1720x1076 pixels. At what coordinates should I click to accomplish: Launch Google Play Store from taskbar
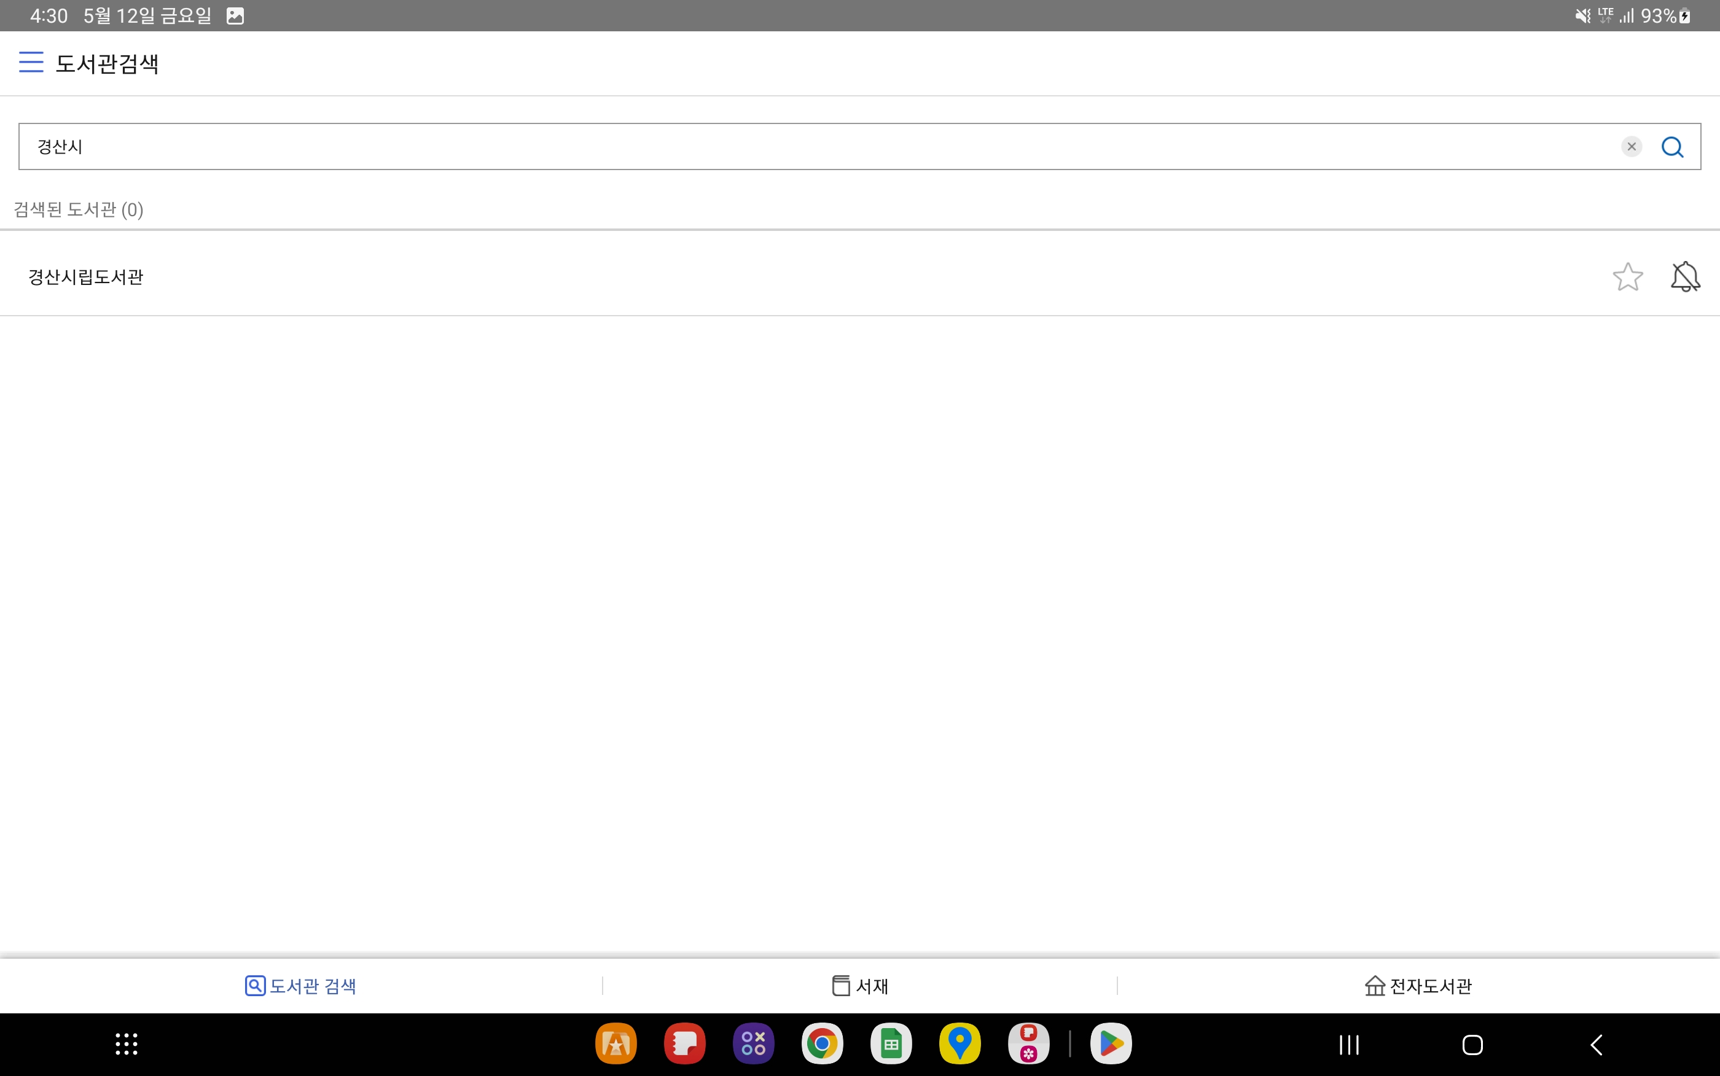pyautogui.click(x=1110, y=1044)
